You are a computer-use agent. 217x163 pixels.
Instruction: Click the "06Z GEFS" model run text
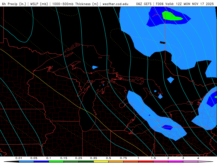(x=144, y=4)
